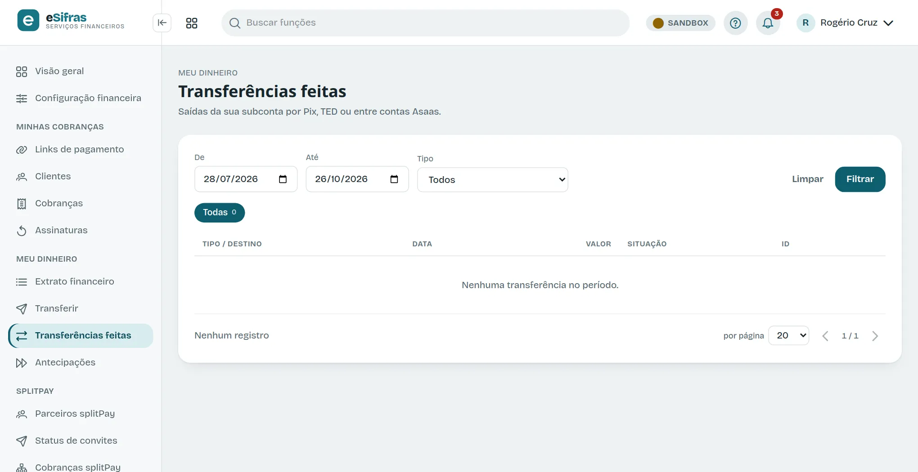Click the Limpar button
This screenshot has height=472, width=918.
(x=807, y=179)
